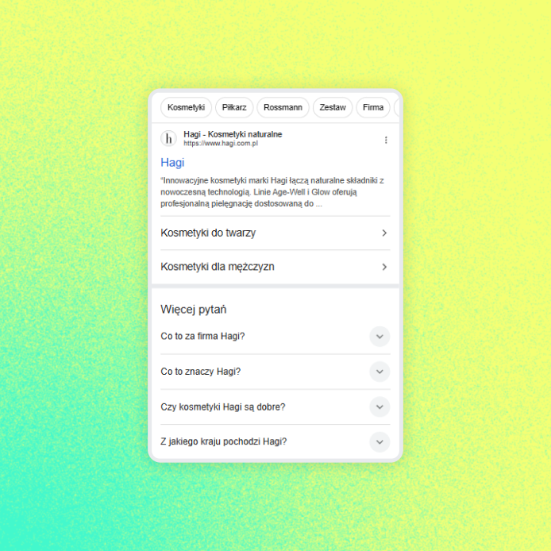Expand the question Z jakiego kraju pochodzi Hagi?
The image size is (551, 551).
pos(380,441)
